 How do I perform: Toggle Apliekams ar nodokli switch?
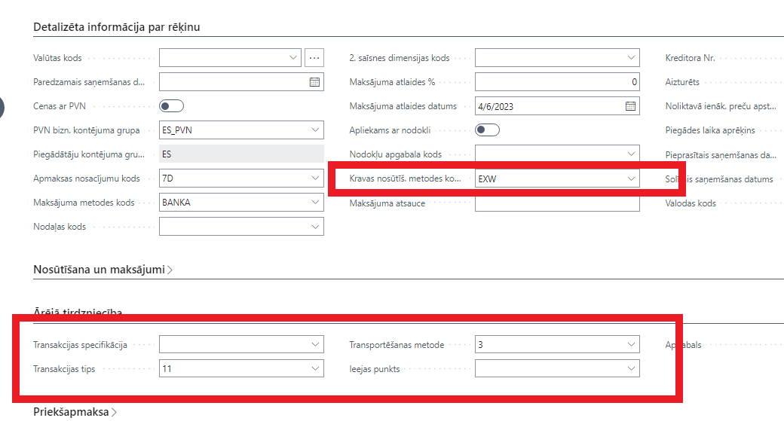click(x=488, y=130)
